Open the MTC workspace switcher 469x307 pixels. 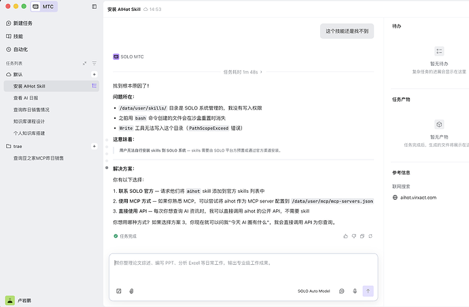44,7
